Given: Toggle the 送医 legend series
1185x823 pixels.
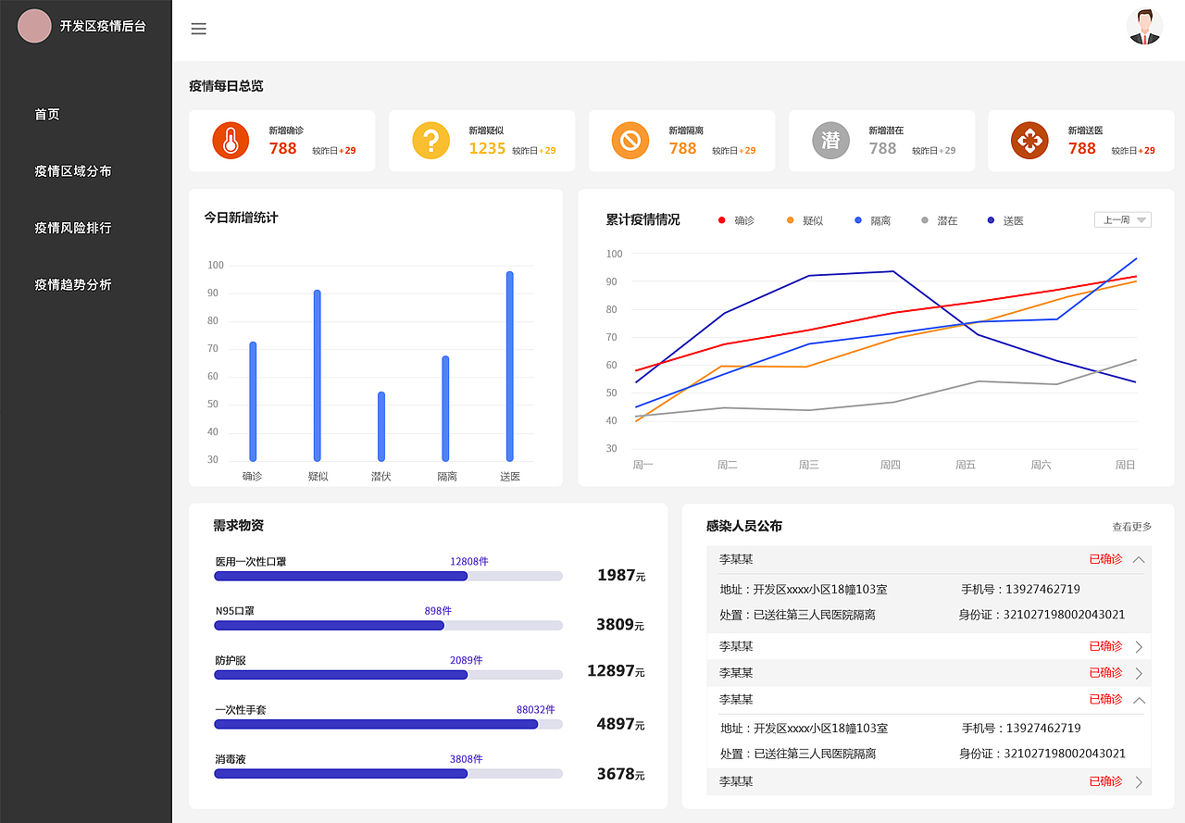Looking at the screenshot, I should [1006, 220].
